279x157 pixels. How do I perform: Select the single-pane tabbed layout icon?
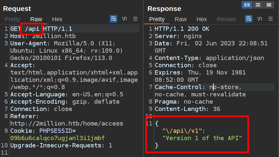point(268,5)
